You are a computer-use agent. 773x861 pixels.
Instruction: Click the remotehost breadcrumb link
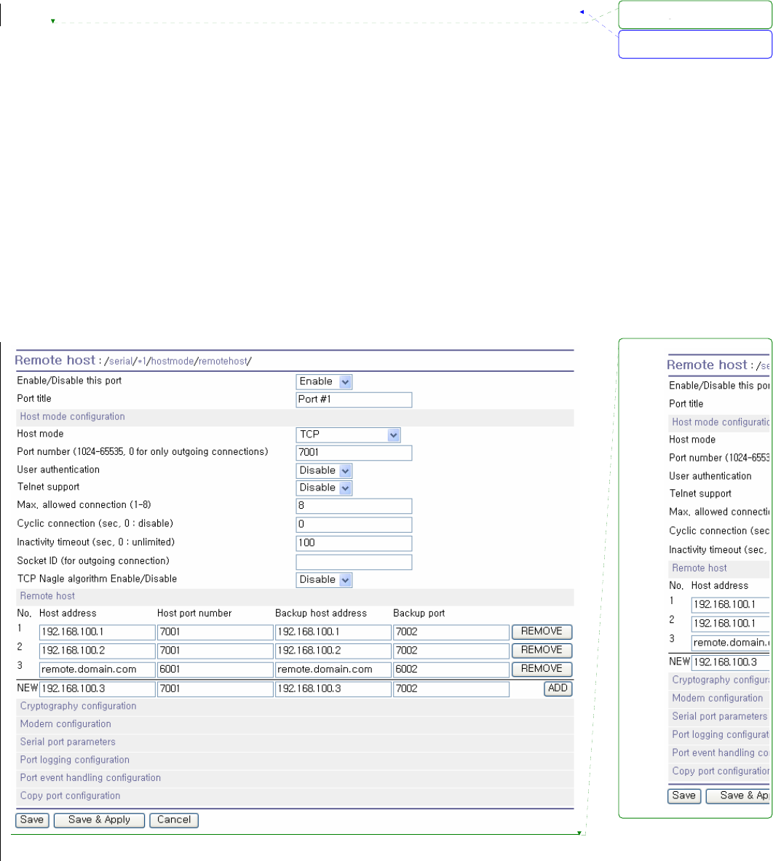click(223, 361)
